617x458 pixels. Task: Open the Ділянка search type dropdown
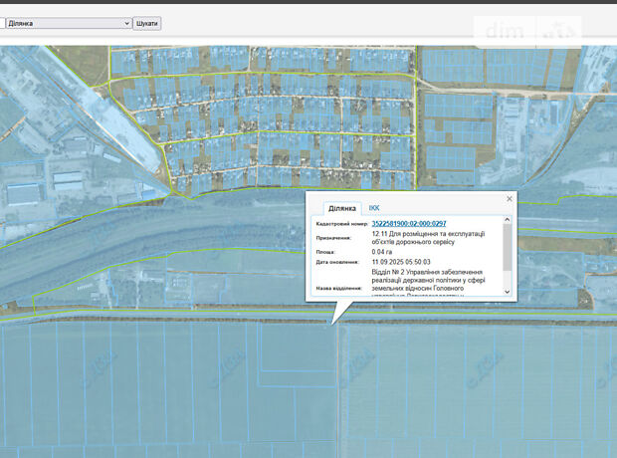click(x=68, y=22)
